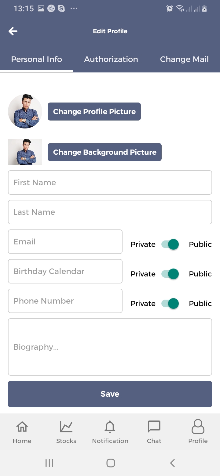Toggle Birthday privacy switch

pyautogui.click(x=170, y=274)
